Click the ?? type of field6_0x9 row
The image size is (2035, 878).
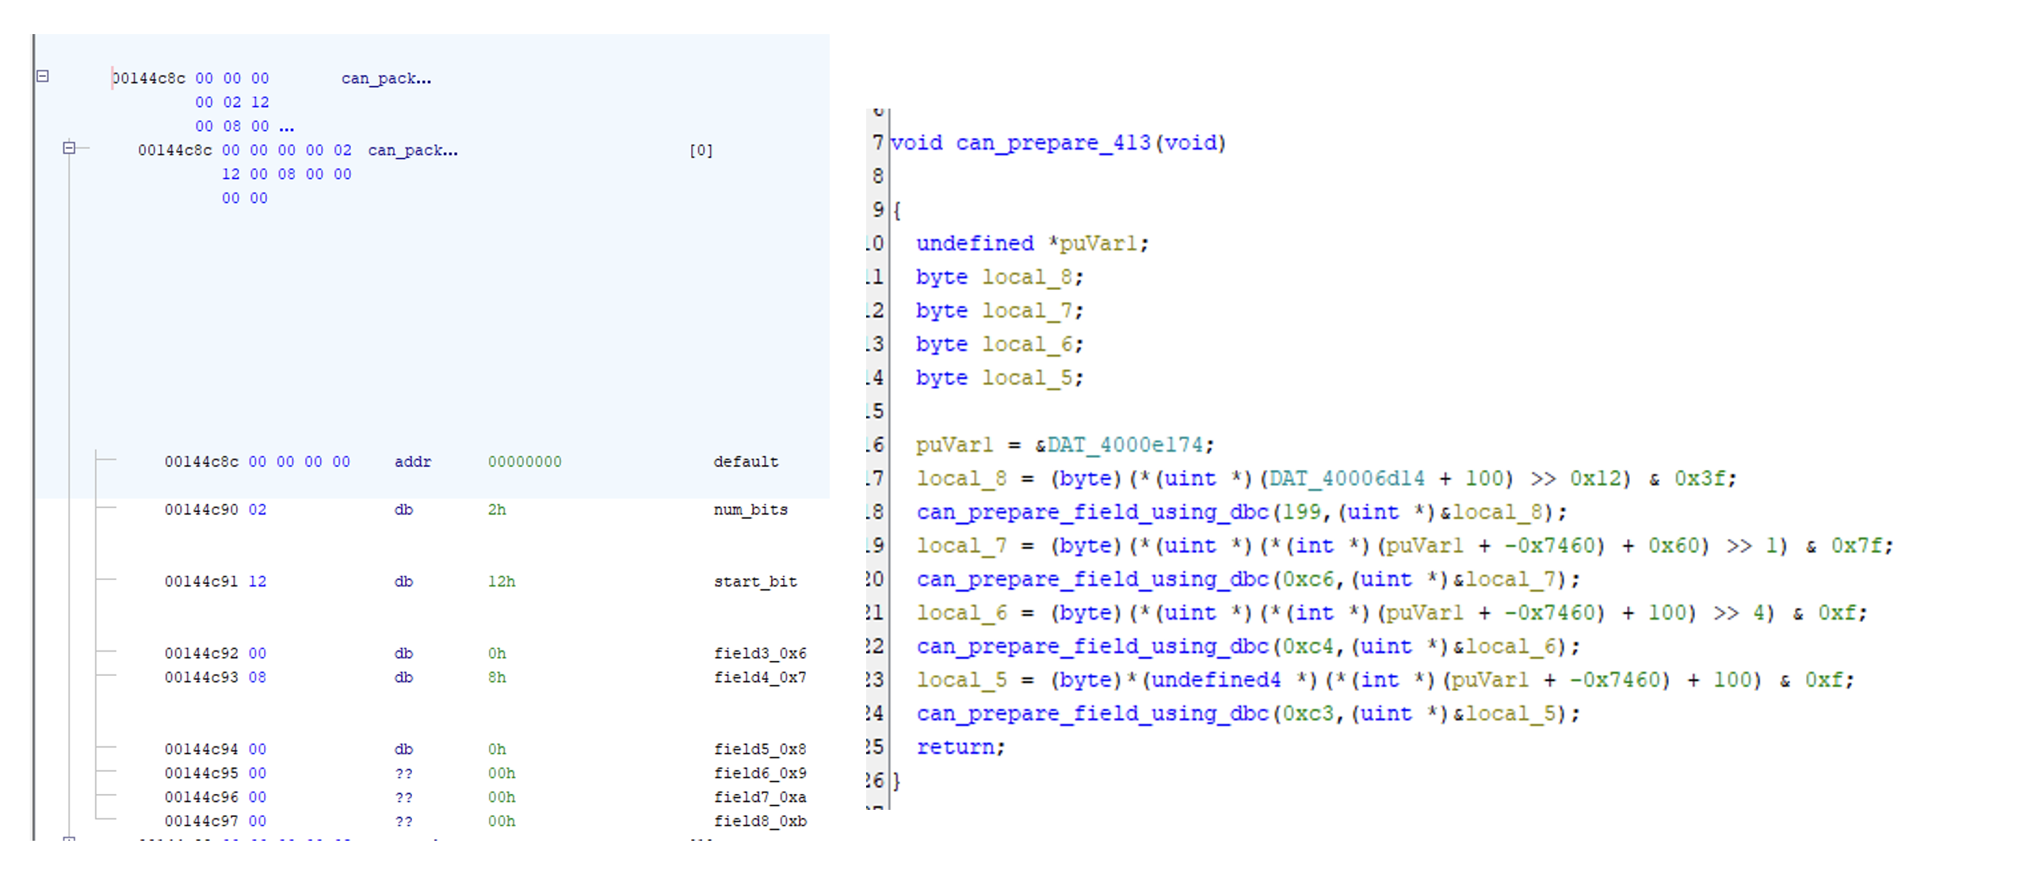click(x=404, y=773)
